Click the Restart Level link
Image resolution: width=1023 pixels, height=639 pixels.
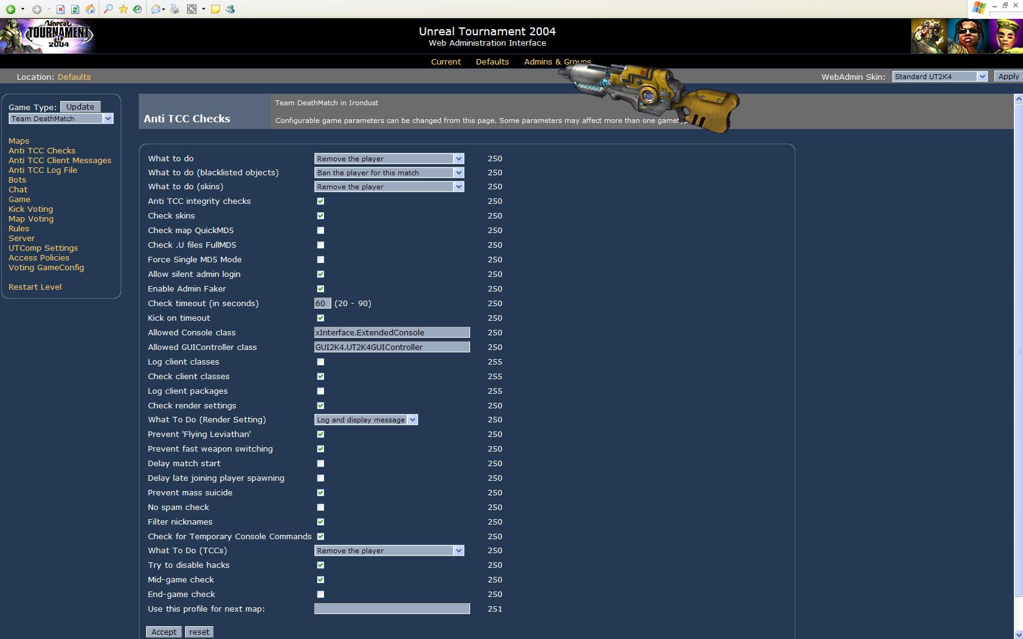tap(35, 287)
